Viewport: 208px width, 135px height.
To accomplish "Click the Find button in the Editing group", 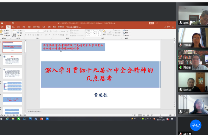I will click(126, 30).
